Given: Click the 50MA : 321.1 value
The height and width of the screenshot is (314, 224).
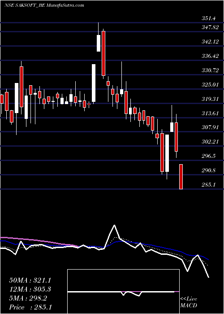Looking at the screenshot, I should coord(30,280).
